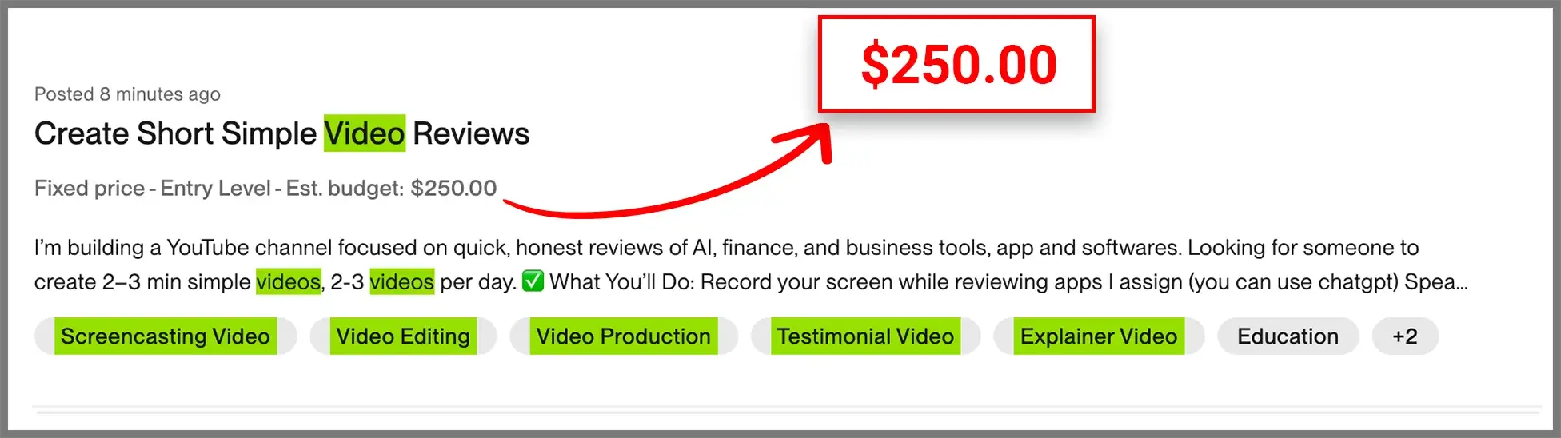Select the Testimonial Video tag
1561x438 pixels.
[866, 336]
